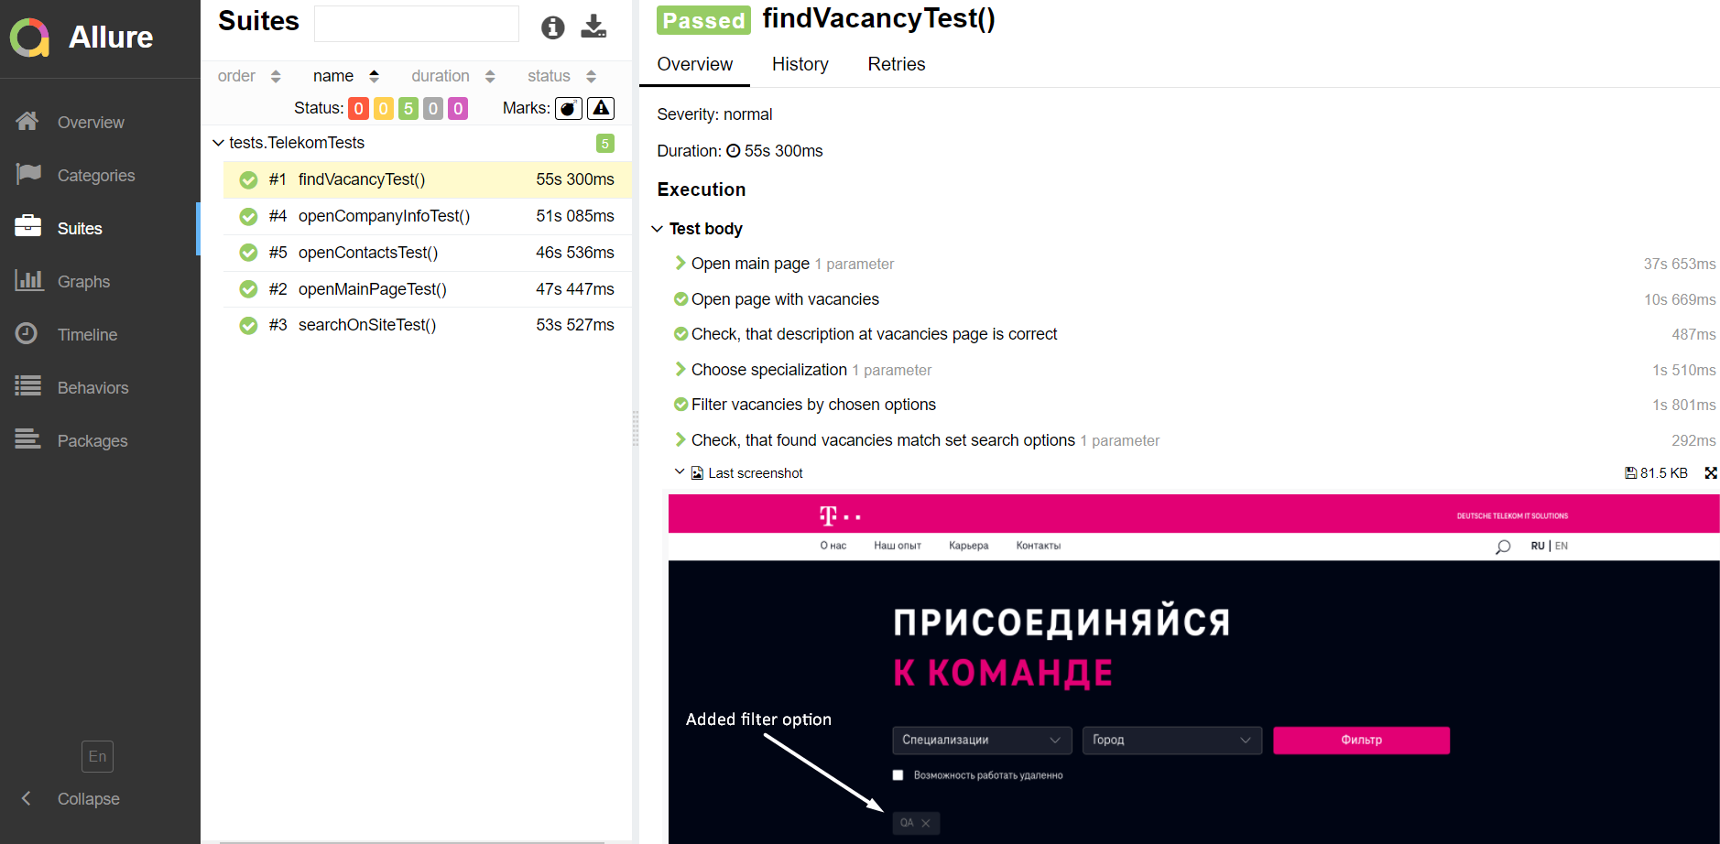This screenshot has height=844, width=1720.
Task: Select openCompanyInfoTest() row
Action: coord(428,216)
